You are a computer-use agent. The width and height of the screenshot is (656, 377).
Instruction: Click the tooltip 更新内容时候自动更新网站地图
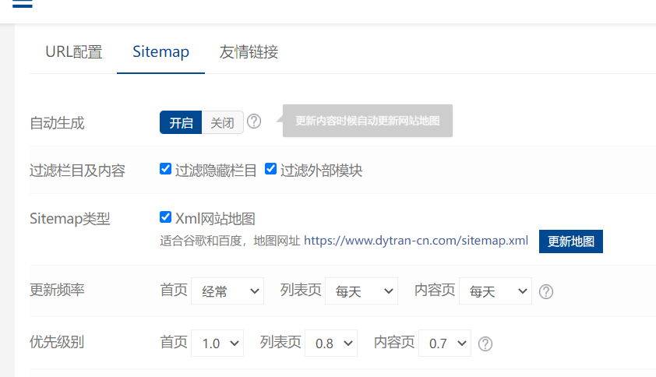point(367,121)
